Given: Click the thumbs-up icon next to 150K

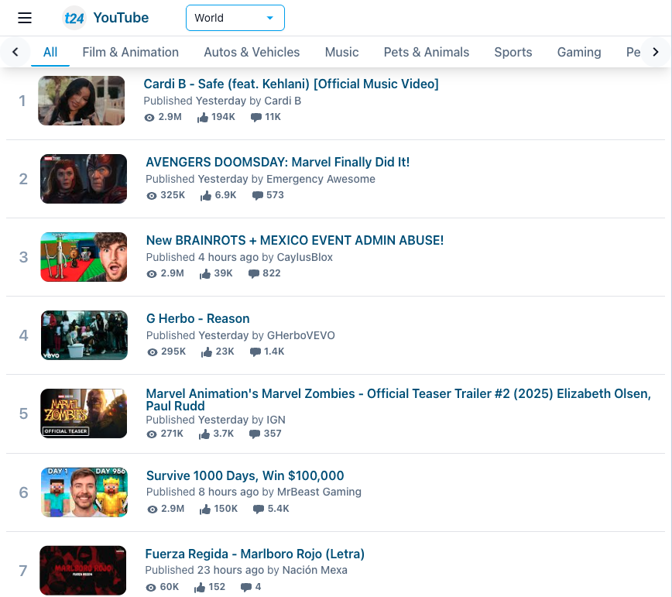Looking at the screenshot, I should (x=205, y=510).
